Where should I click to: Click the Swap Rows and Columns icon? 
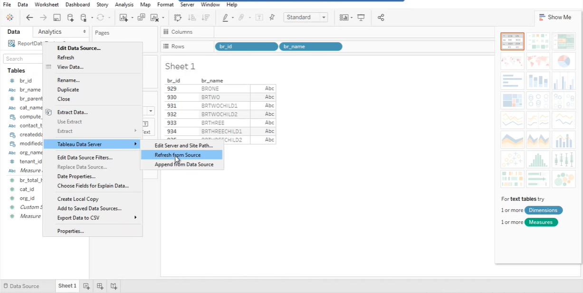point(178,18)
